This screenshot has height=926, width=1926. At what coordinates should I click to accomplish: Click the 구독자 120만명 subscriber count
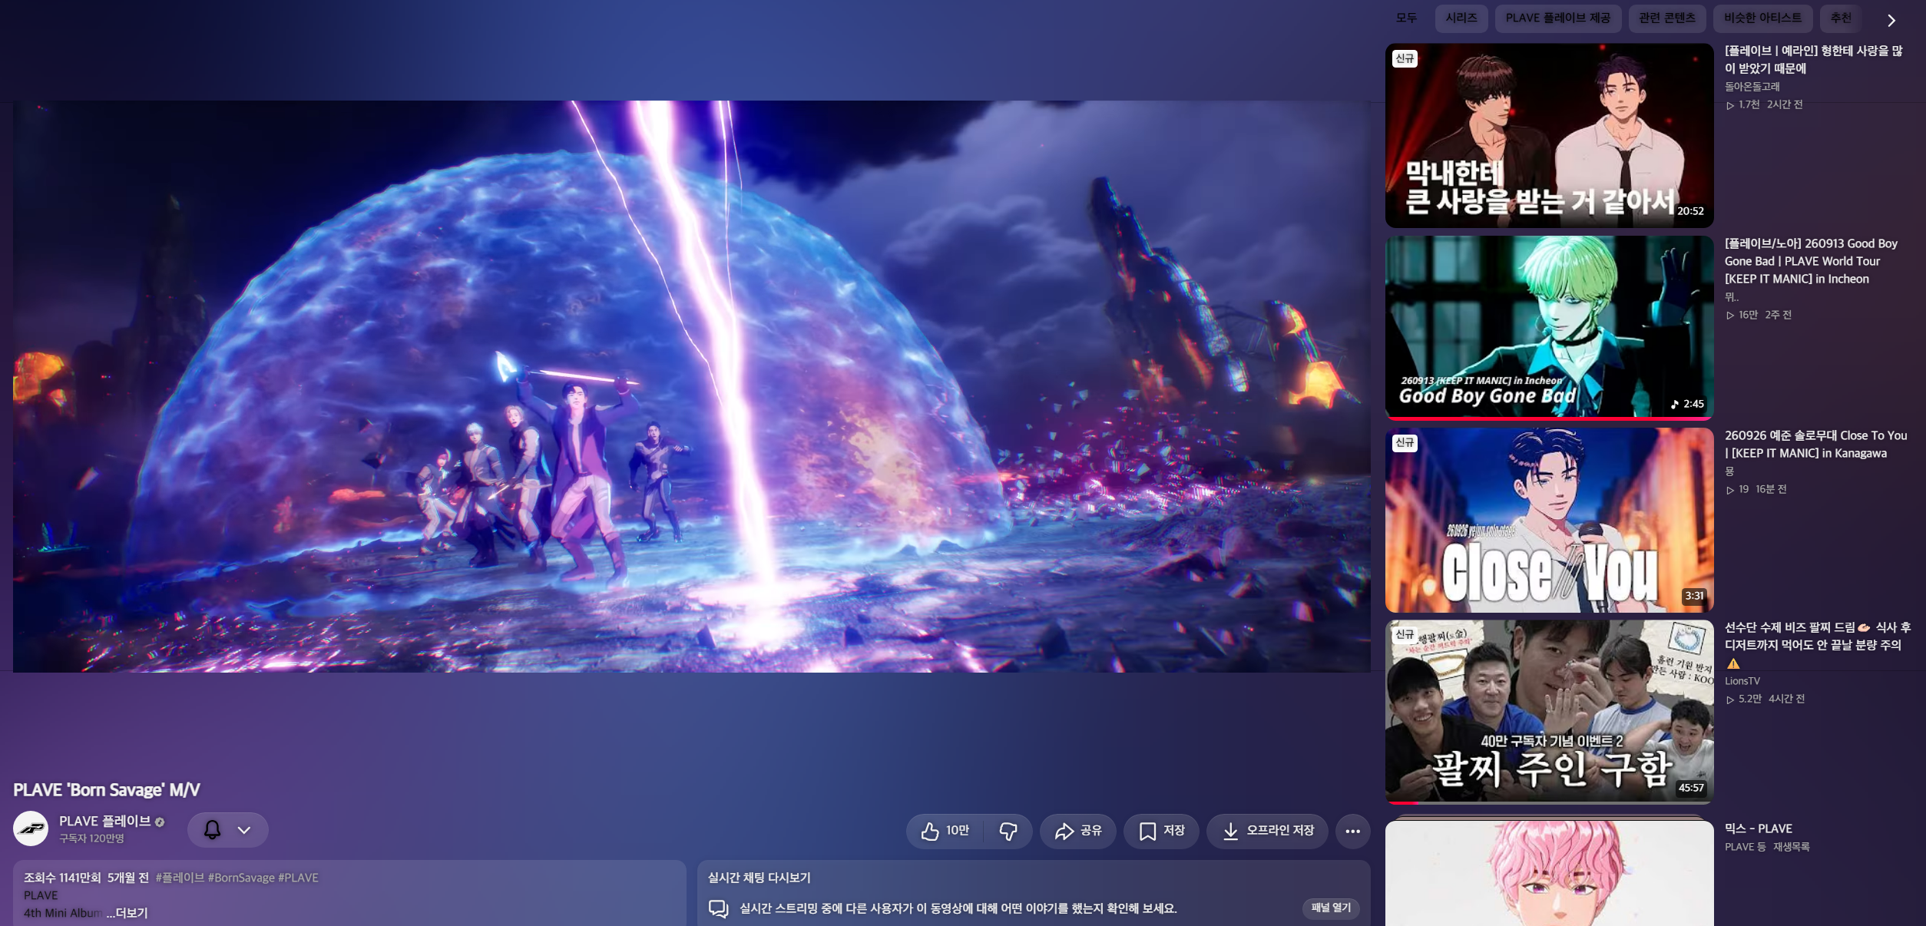(x=91, y=838)
